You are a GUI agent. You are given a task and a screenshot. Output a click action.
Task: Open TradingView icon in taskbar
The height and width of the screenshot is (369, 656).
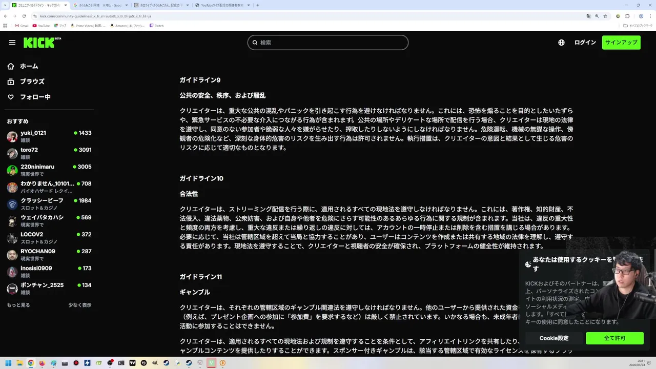pyautogui.click(x=132, y=363)
